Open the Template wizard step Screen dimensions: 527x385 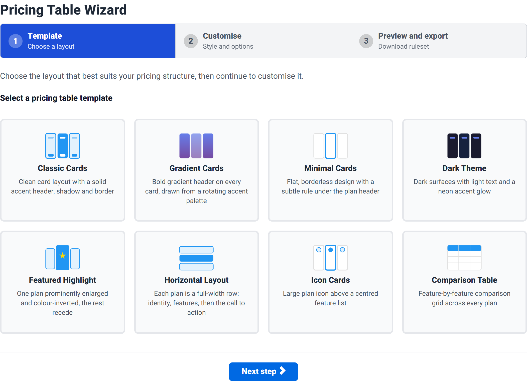click(88, 41)
